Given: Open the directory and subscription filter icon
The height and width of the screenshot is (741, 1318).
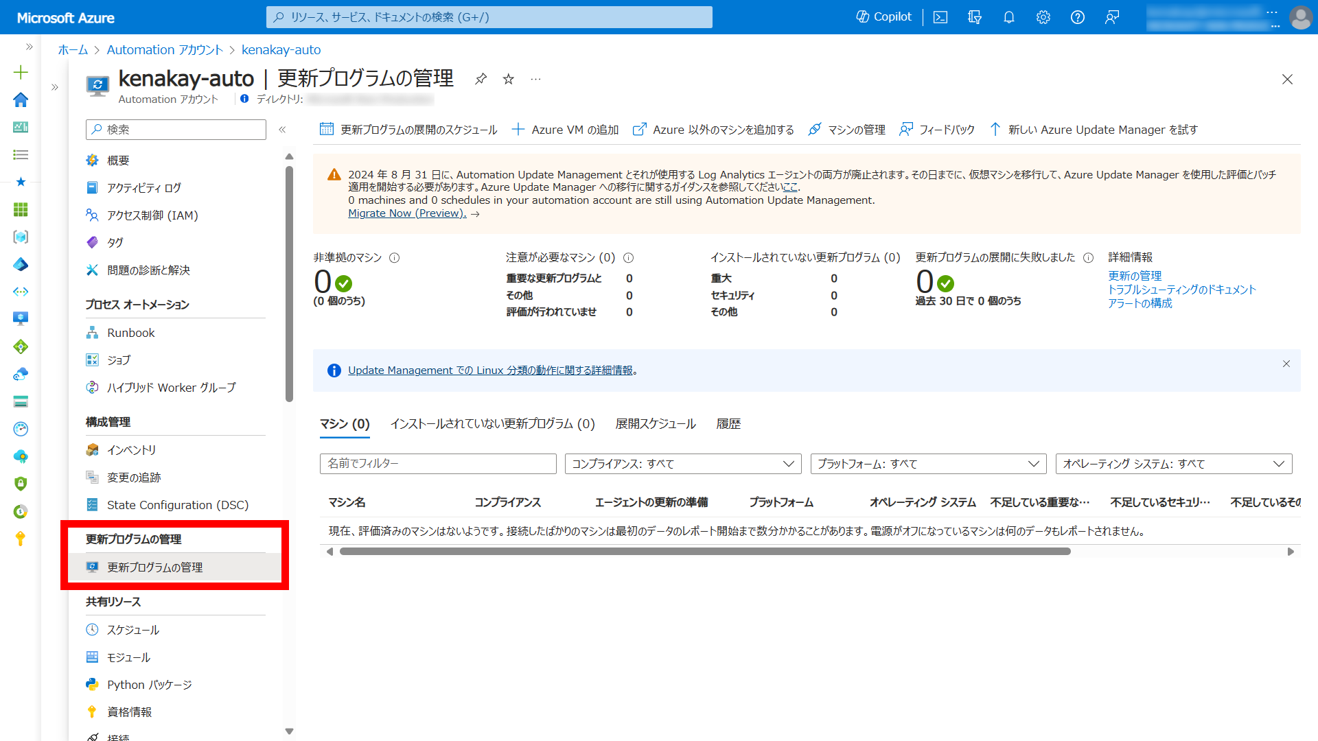Looking at the screenshot, I should point(975,17).
